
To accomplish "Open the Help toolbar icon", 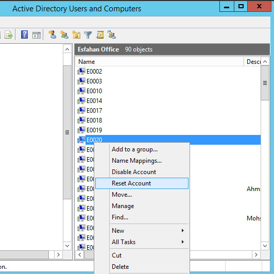I will [25, 35].
